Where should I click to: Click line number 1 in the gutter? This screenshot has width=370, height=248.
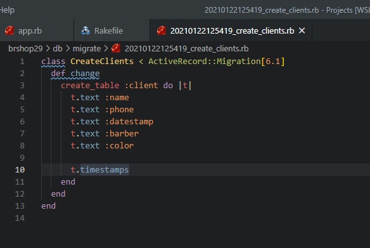[22, 62]
